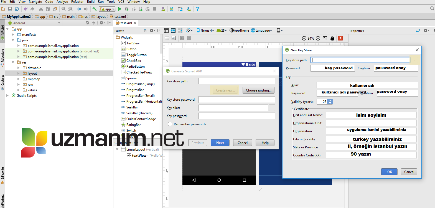Screen dimensions: 435x208
Task: Open the AVD Manager toolbar icon
Action: point(163,9)
